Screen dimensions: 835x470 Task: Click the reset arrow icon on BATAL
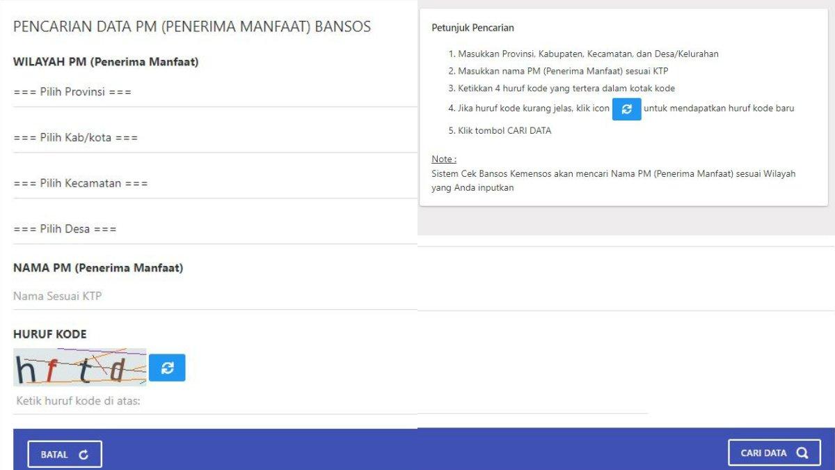click(x=83, y=455)
